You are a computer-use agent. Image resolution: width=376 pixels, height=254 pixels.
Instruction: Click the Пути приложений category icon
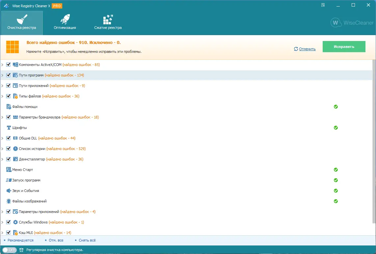15,86
